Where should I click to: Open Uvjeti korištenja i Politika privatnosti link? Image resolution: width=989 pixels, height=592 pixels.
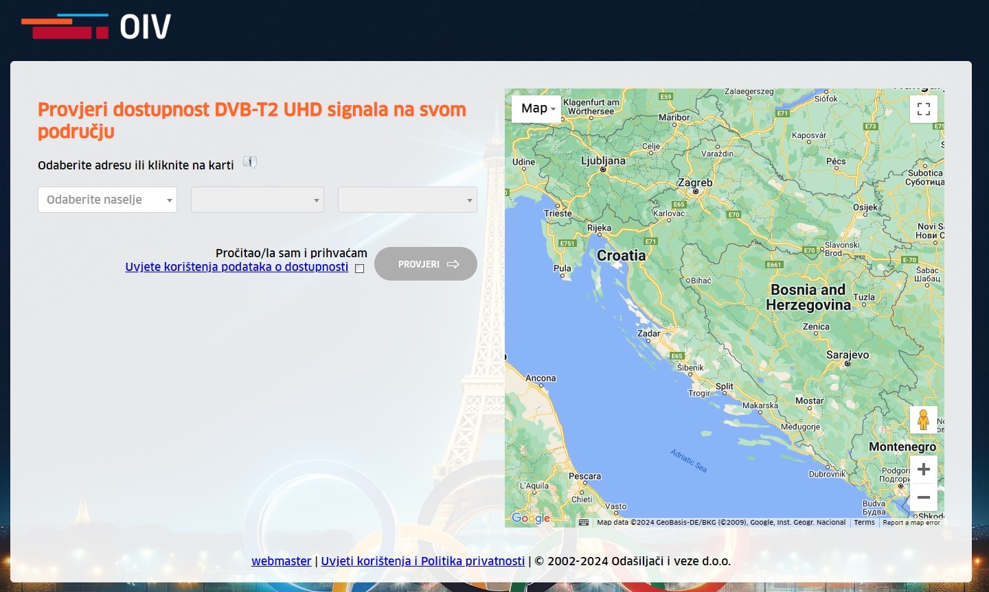(423, 561)
